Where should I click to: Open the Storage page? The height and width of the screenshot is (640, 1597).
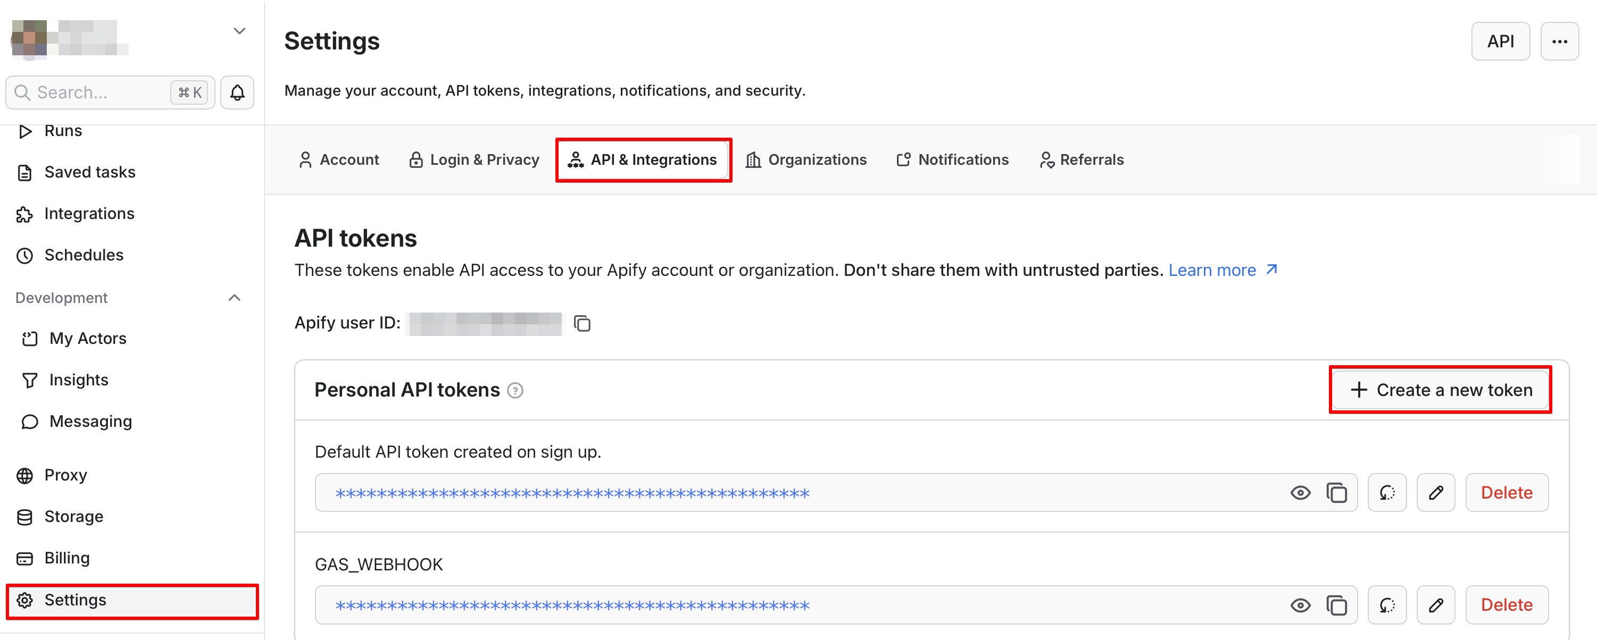tap(74, 517)
